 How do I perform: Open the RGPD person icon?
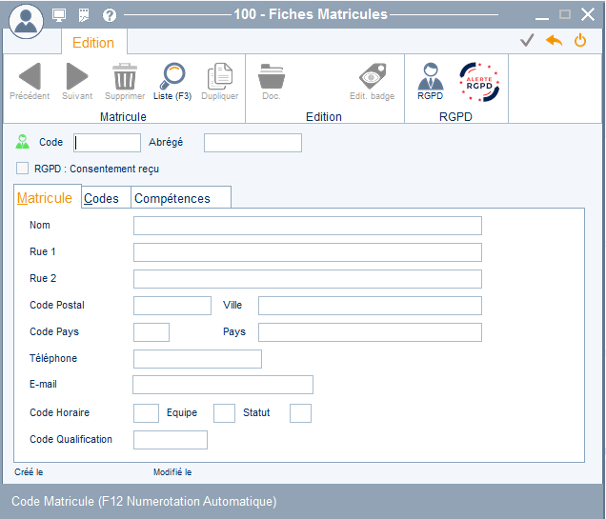click(x=431, y=76)
